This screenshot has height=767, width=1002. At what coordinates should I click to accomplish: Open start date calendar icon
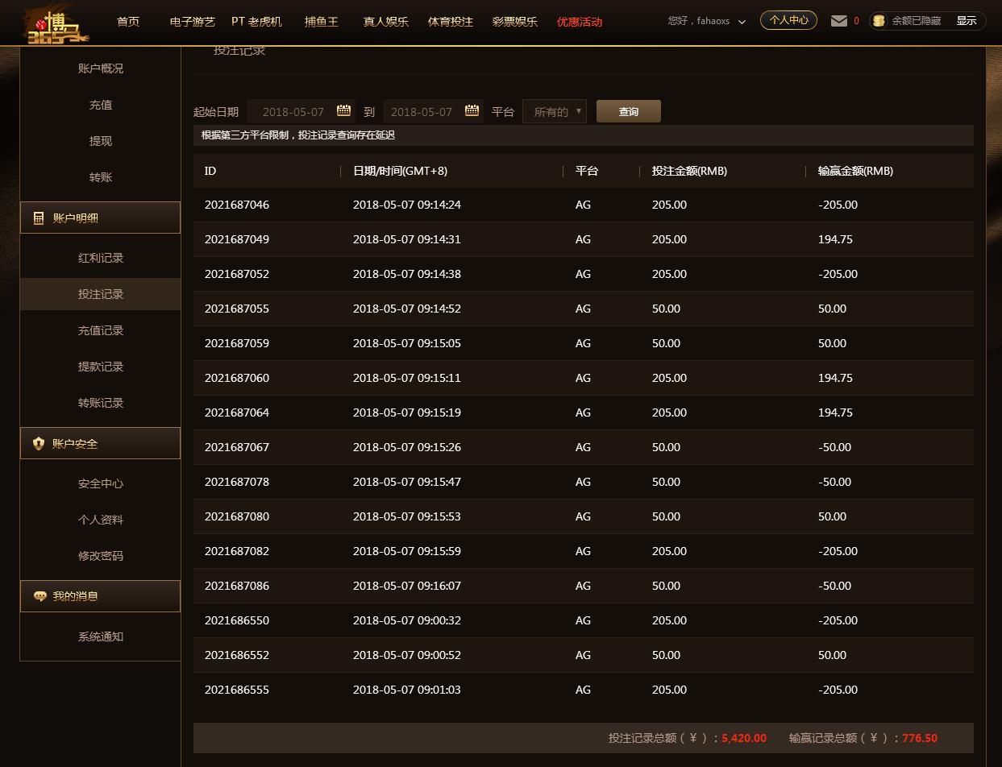343,110
